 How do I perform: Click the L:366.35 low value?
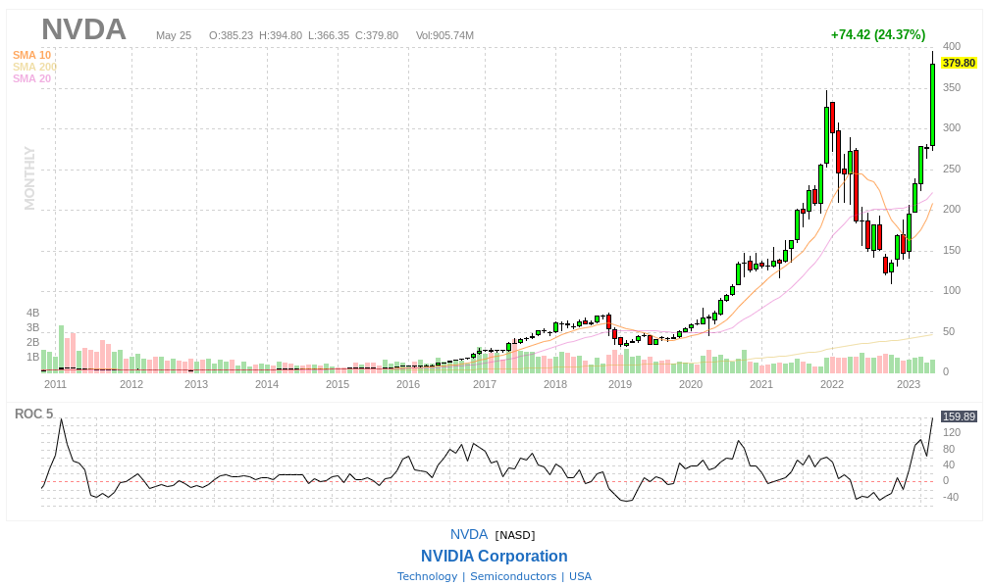point(329,35)
